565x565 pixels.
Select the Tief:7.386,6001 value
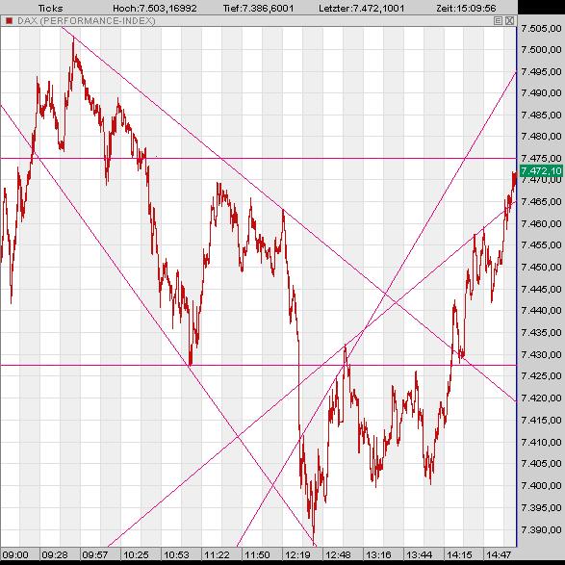coord(258,8)
